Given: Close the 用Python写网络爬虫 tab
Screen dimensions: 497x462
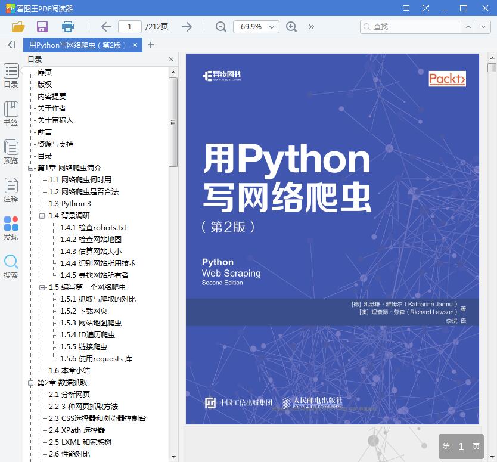Looking at the screenshot, I should click(135, 45).
